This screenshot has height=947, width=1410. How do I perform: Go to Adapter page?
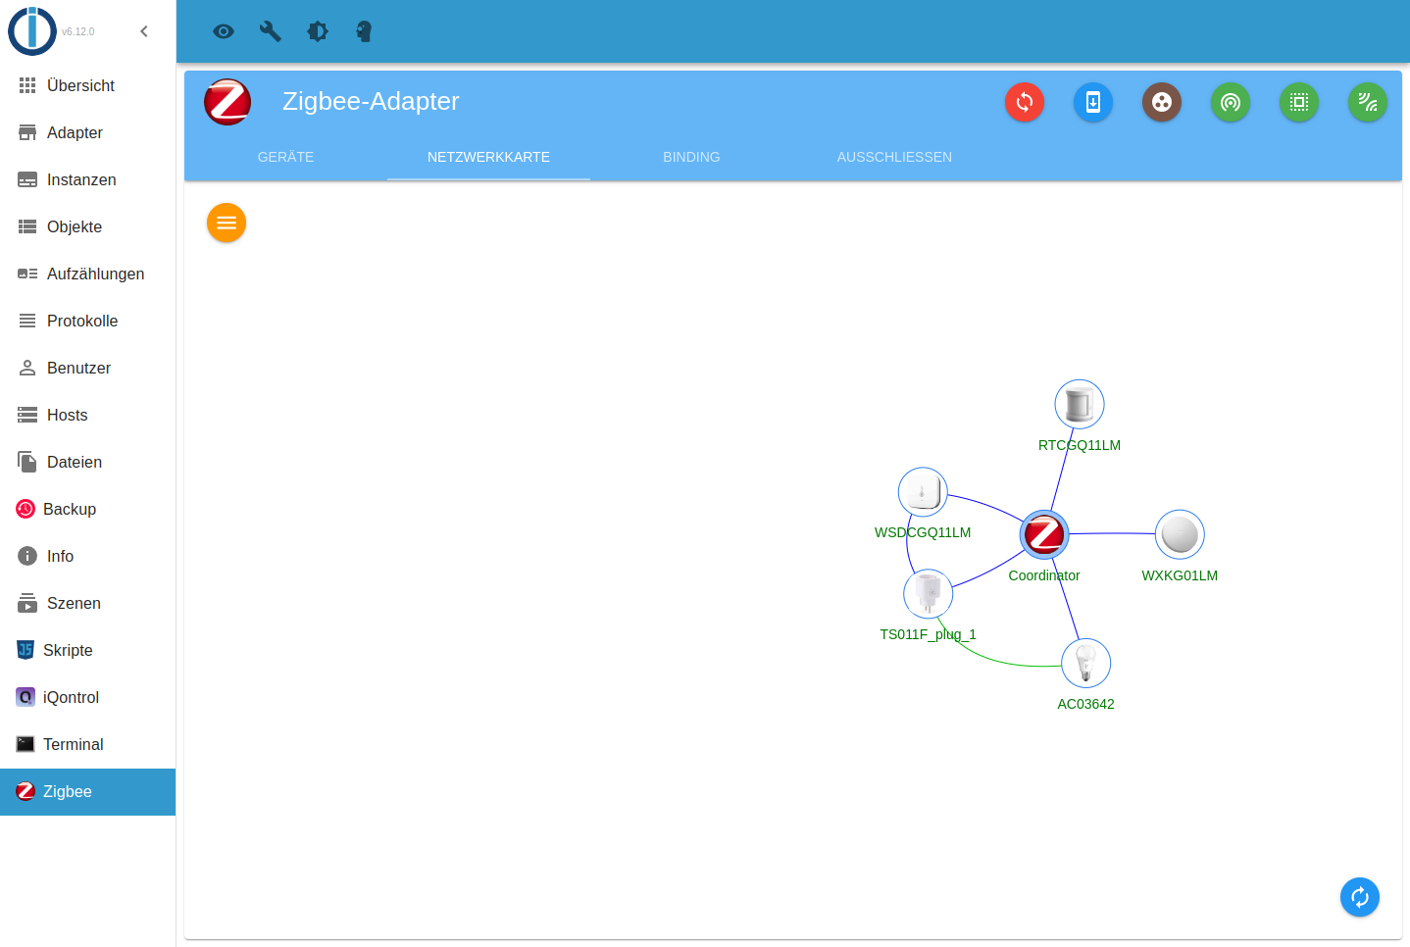88,133
